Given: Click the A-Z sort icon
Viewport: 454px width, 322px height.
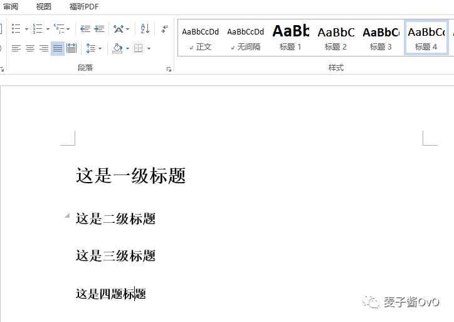Looking at the screenshot, I should (x=145, y=29).
